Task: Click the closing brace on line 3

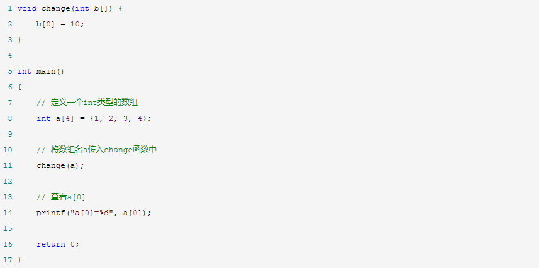Action: (x=19, y=40)
